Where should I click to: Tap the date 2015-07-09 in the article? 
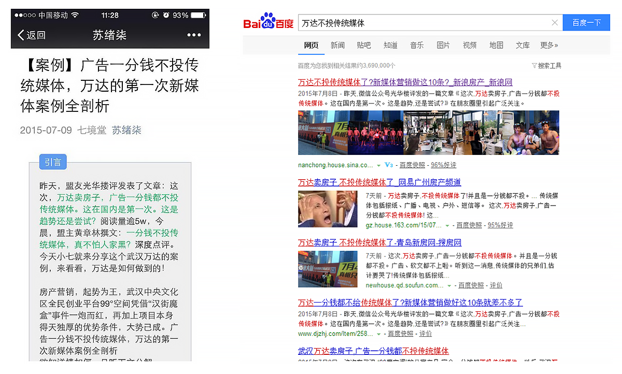coord(46,131)
